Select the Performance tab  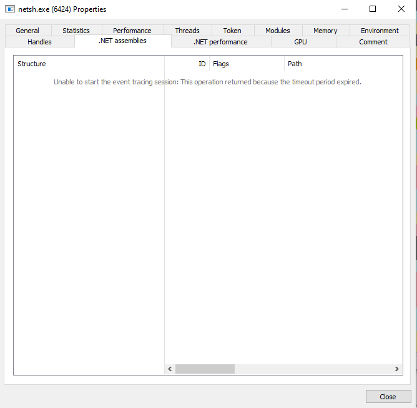pos(132,31)
